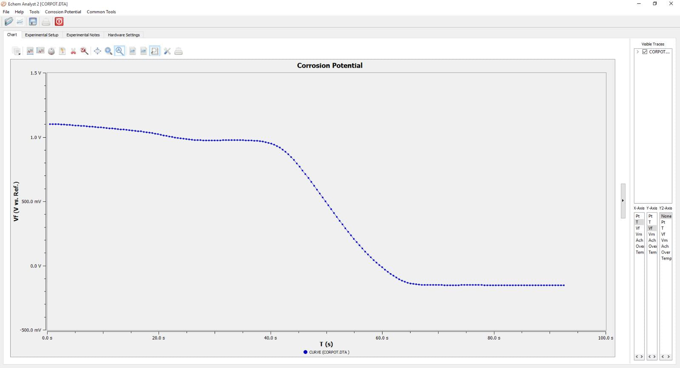This screenshot has height=368, width=680.
Task: Collapse the right side panel with arrow
Action: tap(623, 201)
